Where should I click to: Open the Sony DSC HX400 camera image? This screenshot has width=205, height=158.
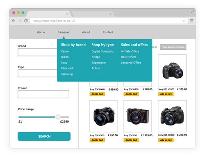click(172, 70)
